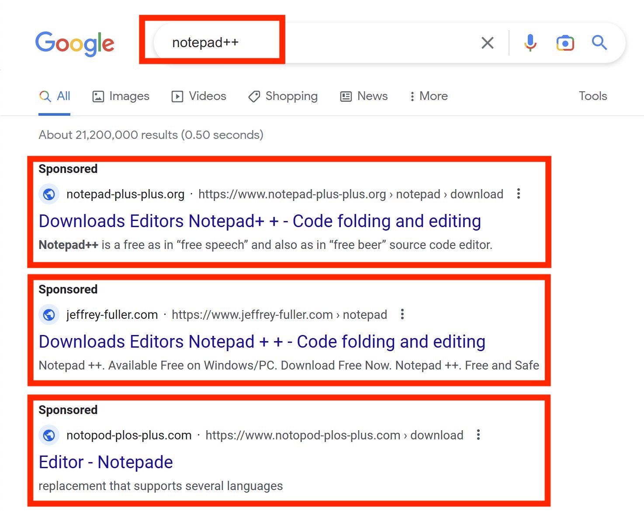The image size is (644, 511).
Task: Open the Shopping tab
Action: 283,96
